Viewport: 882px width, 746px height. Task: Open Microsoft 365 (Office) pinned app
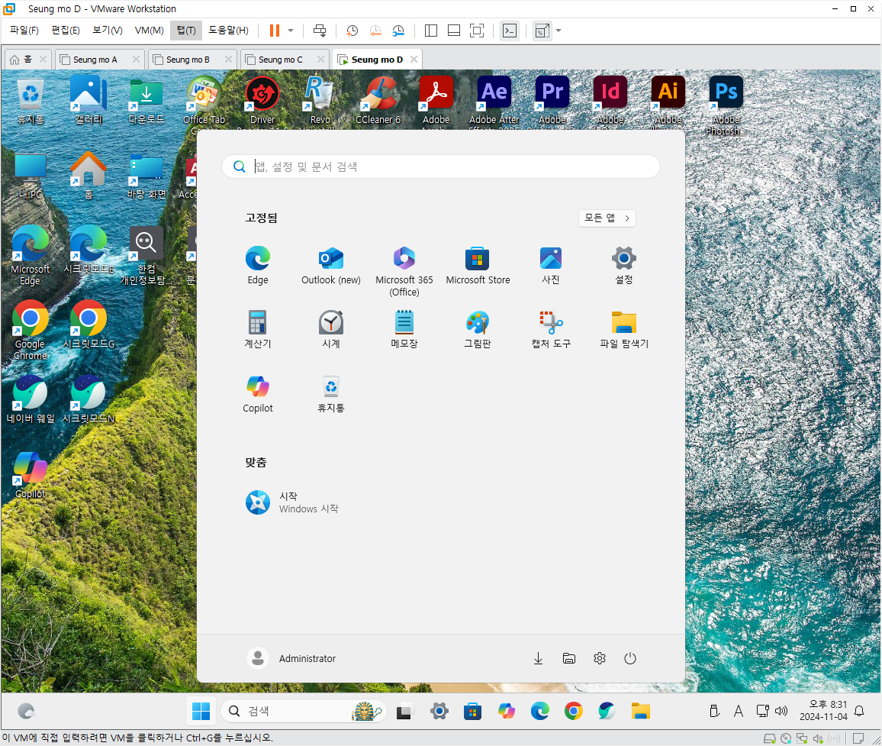click(x=404, y=271)
